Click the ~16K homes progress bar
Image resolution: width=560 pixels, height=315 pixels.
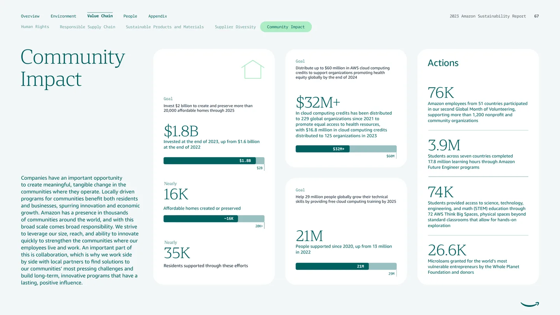pyautogui.click(x=214, y=219)
